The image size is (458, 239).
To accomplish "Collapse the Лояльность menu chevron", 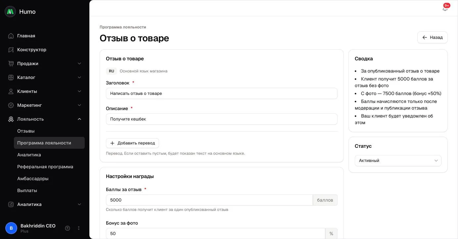I will [x=79, y=119].
